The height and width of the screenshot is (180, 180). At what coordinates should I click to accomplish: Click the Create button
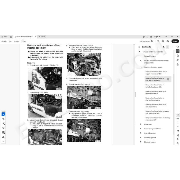(x=42, y=37)
